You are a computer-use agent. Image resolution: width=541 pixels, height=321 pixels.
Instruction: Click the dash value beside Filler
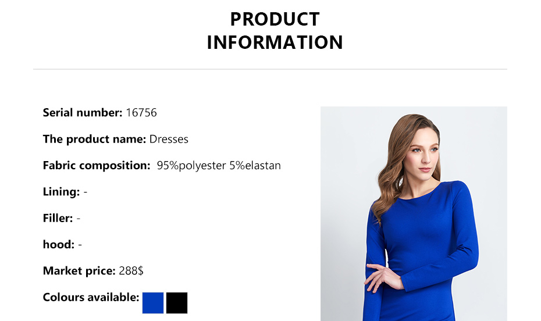pos(79,219)
